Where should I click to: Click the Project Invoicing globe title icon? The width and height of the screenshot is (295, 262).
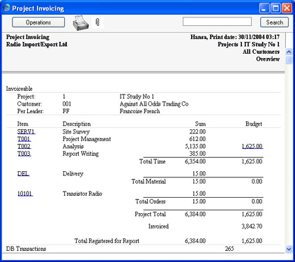(6, 8)
